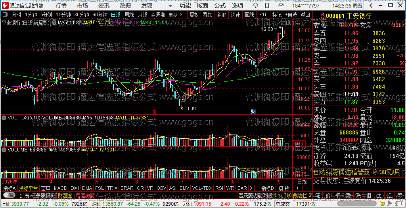Open the 功能 menu
The image size is (406, 208).
pyautogui.click(x=185, y=6)
